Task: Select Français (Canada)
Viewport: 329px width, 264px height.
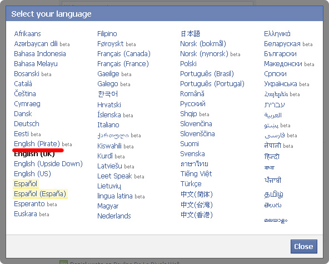Action: (124, 54)
